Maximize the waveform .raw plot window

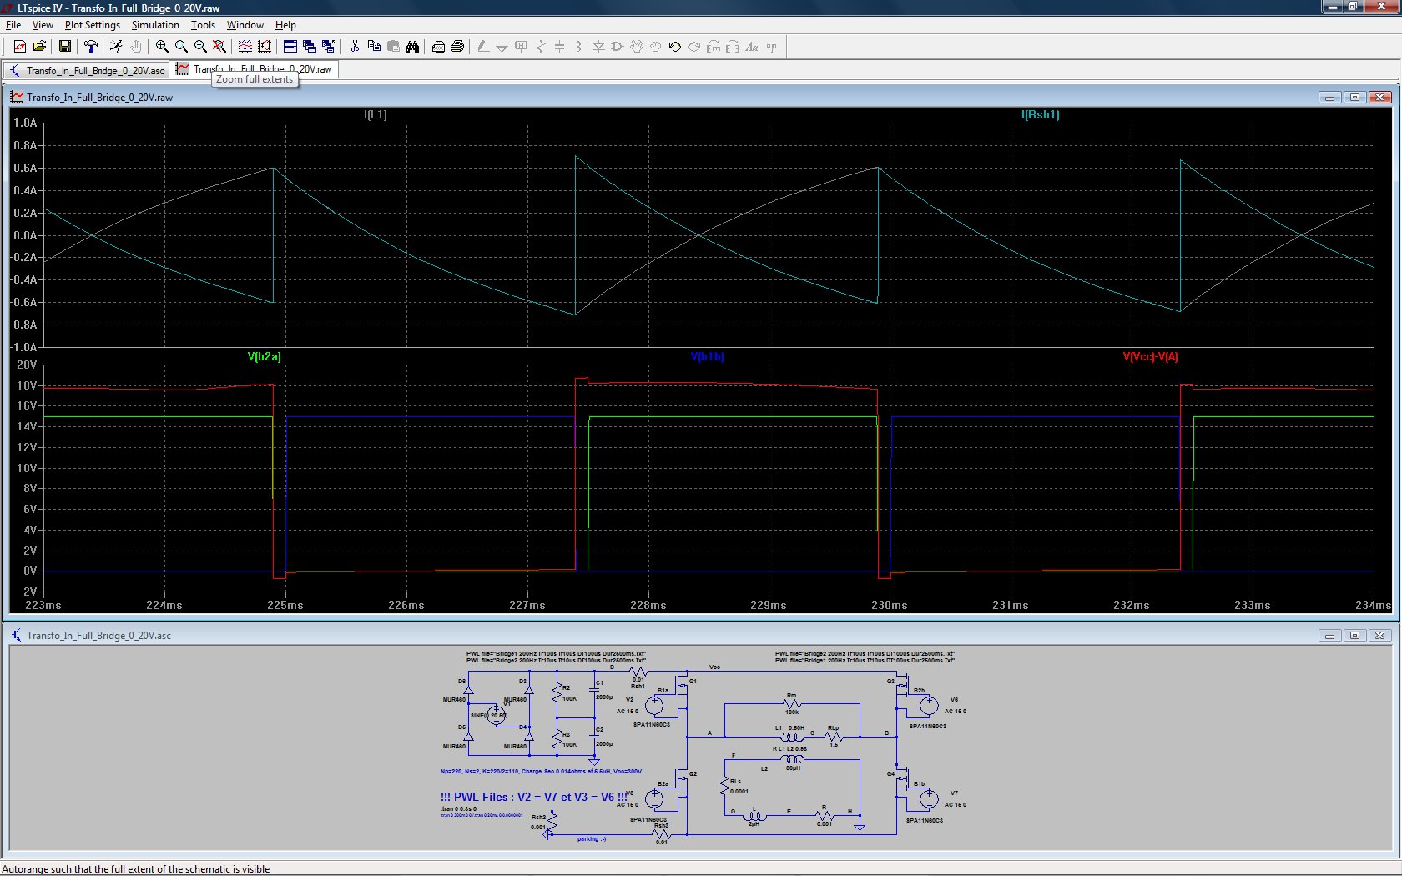point(1354,98)
